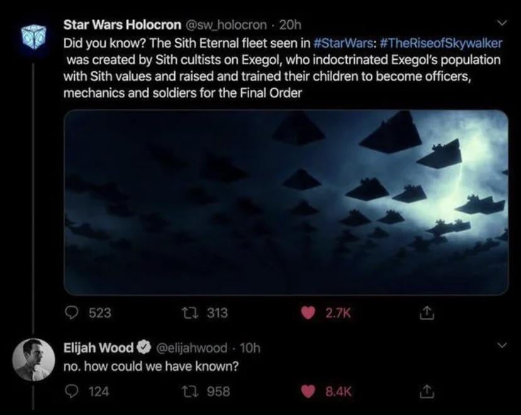Viewport: 521px width, 415px height.
Task: Open the Elijah Wood display name
Action: 98,348
